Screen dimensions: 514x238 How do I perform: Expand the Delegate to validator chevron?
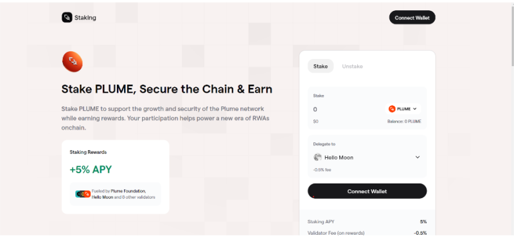pyautogui.click(x=418, y=157)
